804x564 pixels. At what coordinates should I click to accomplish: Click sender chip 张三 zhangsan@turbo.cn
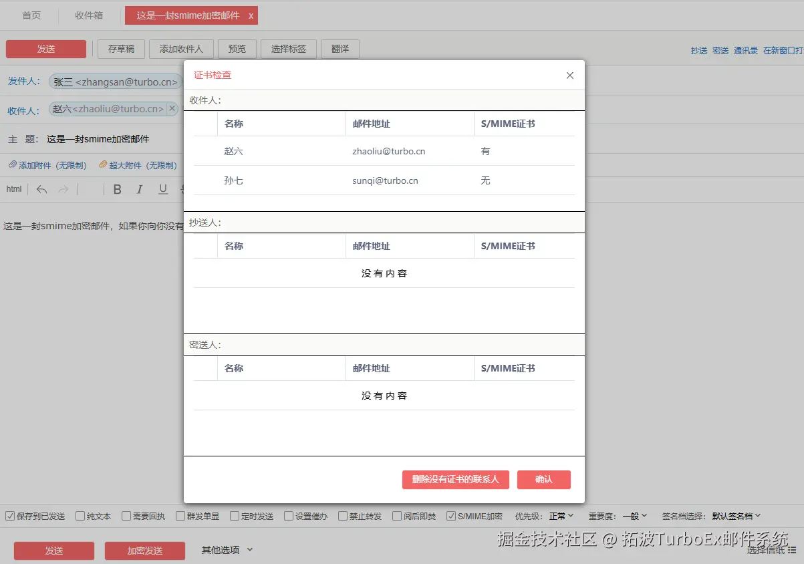115,82
